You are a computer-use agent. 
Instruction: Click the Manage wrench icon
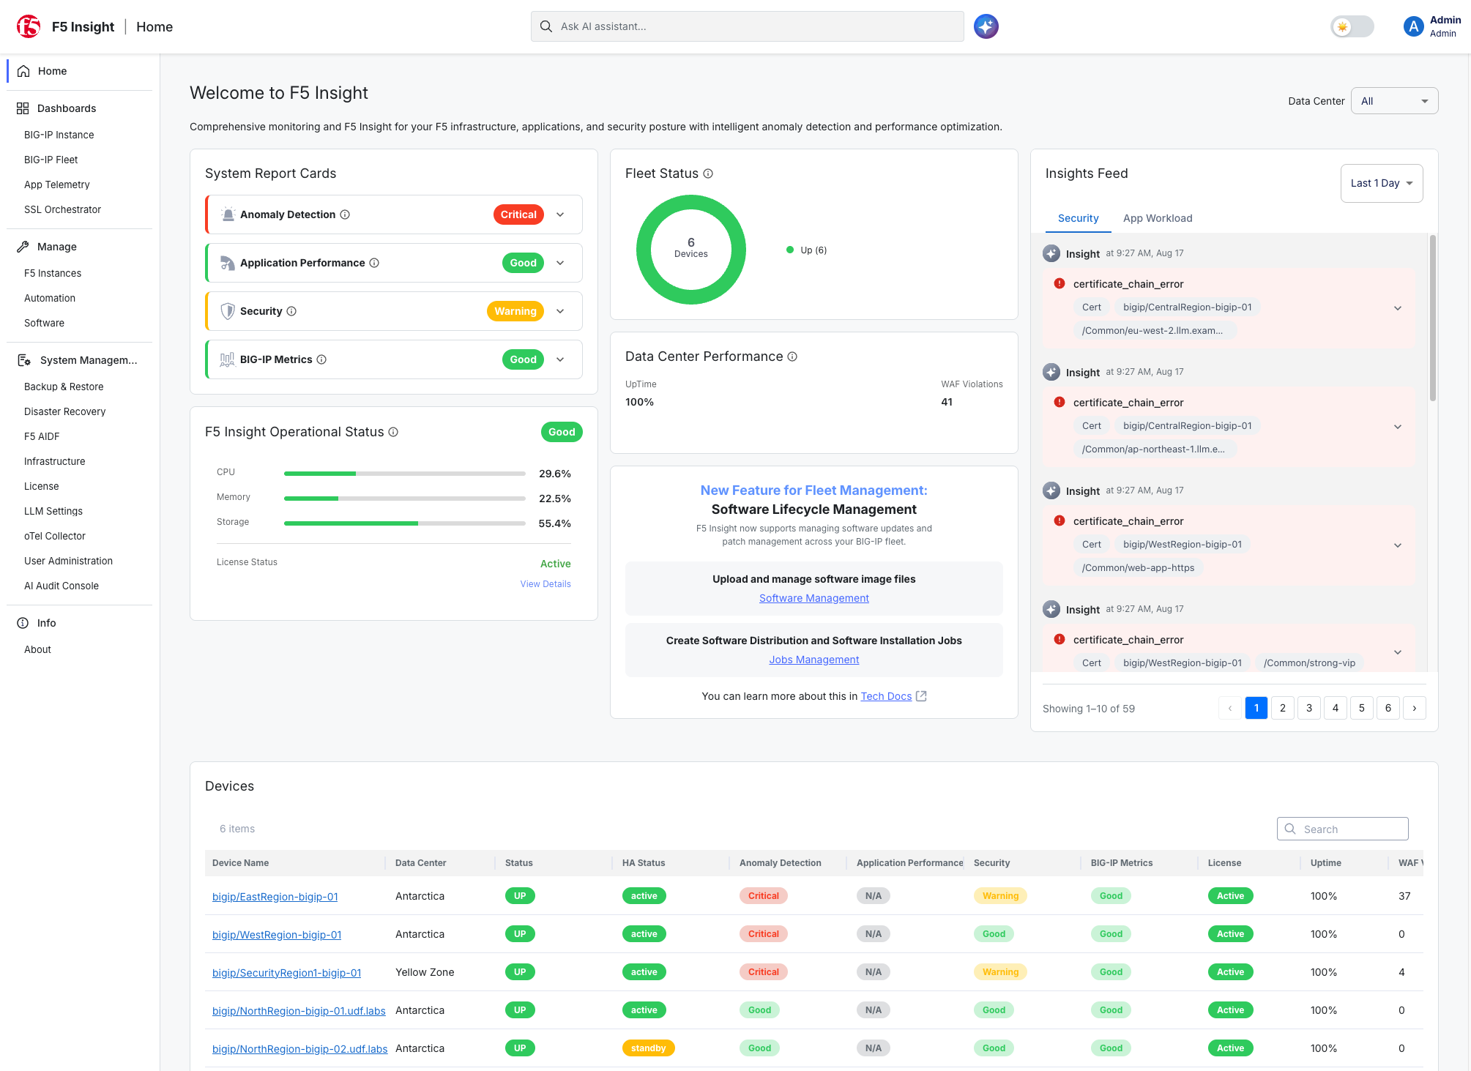23,247
